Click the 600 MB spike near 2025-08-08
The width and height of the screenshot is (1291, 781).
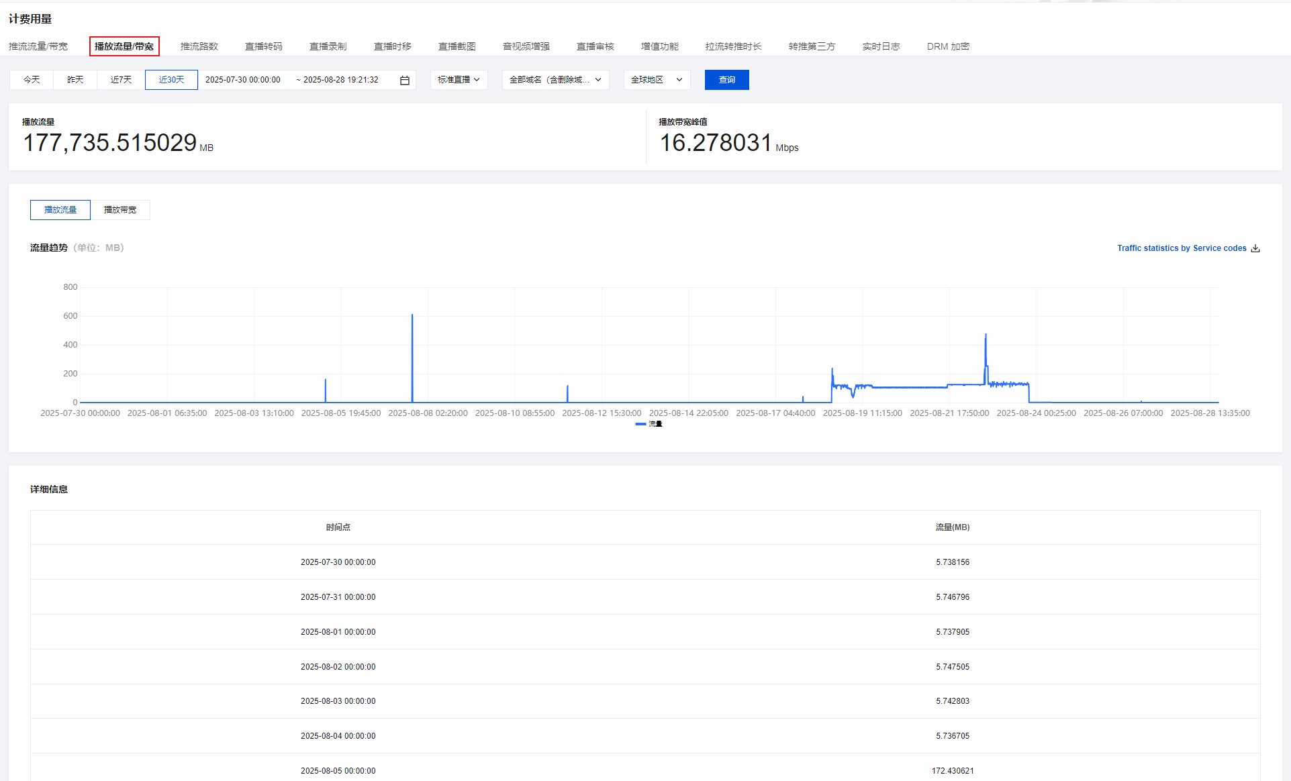tap(412, 315)
